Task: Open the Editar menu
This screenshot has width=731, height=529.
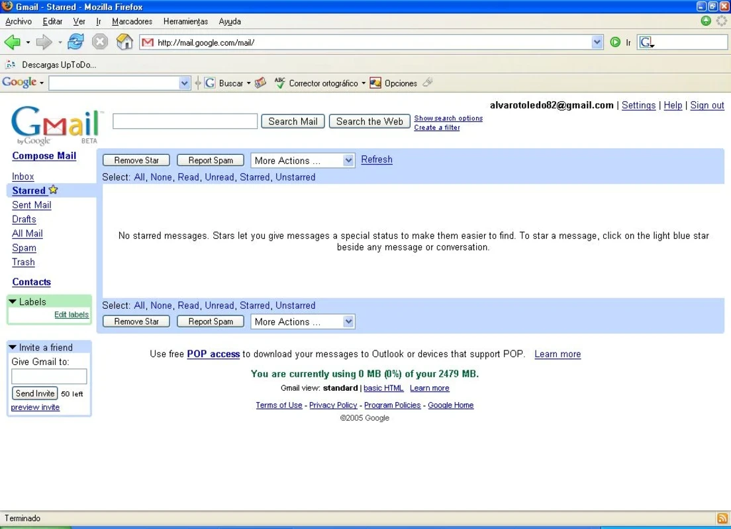Action: click(x=52, y=21)
